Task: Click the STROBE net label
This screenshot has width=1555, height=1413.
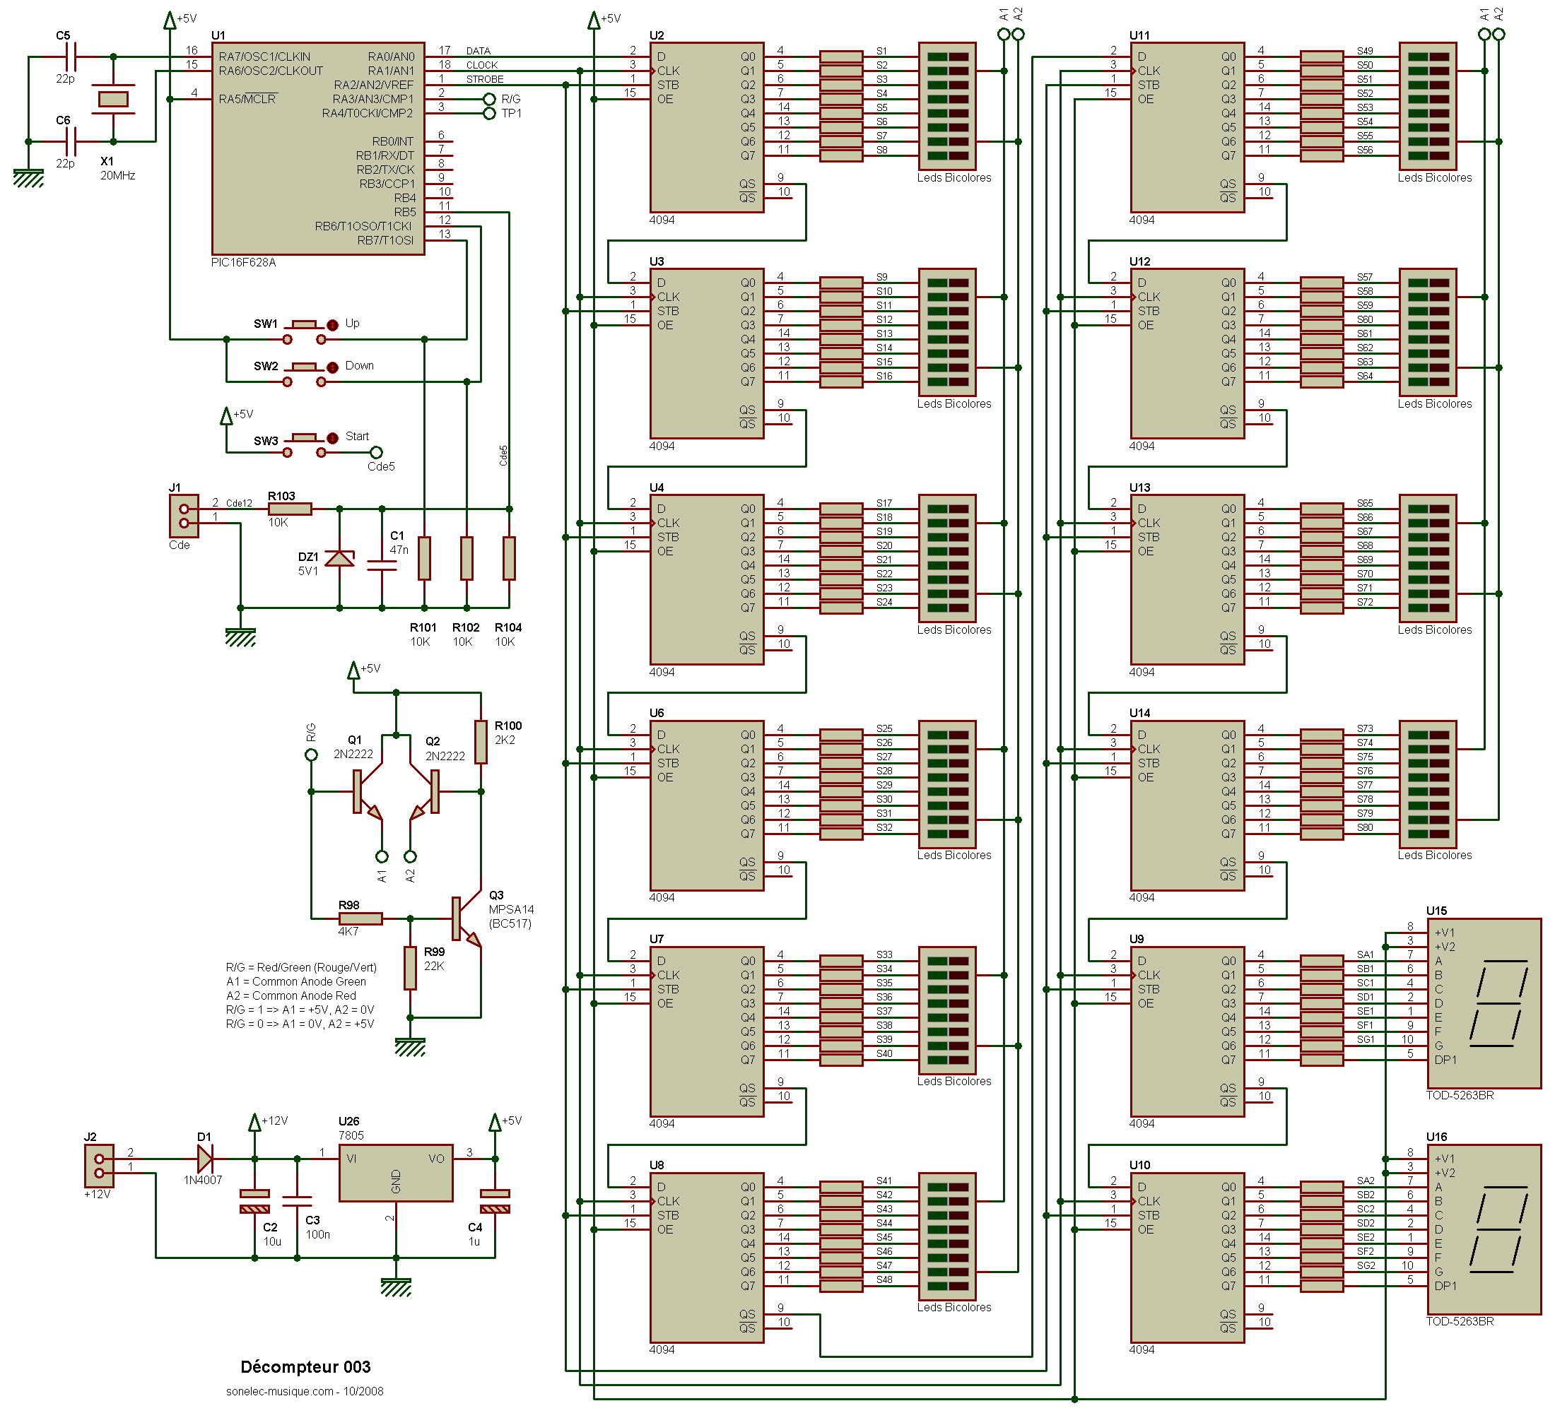Action: 484,79
